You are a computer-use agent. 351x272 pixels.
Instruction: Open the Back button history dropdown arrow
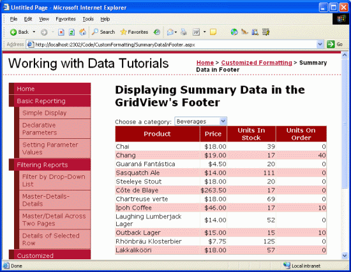point(34,32)
